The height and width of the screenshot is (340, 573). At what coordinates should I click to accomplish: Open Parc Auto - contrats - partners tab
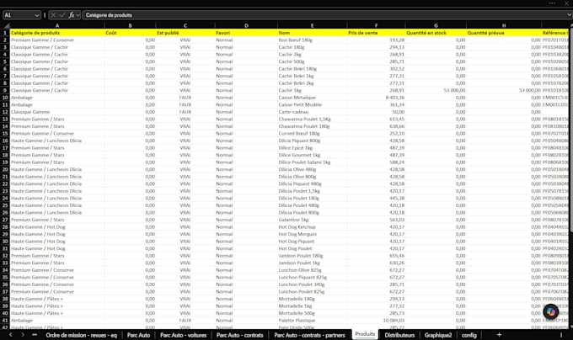[309, 335]
